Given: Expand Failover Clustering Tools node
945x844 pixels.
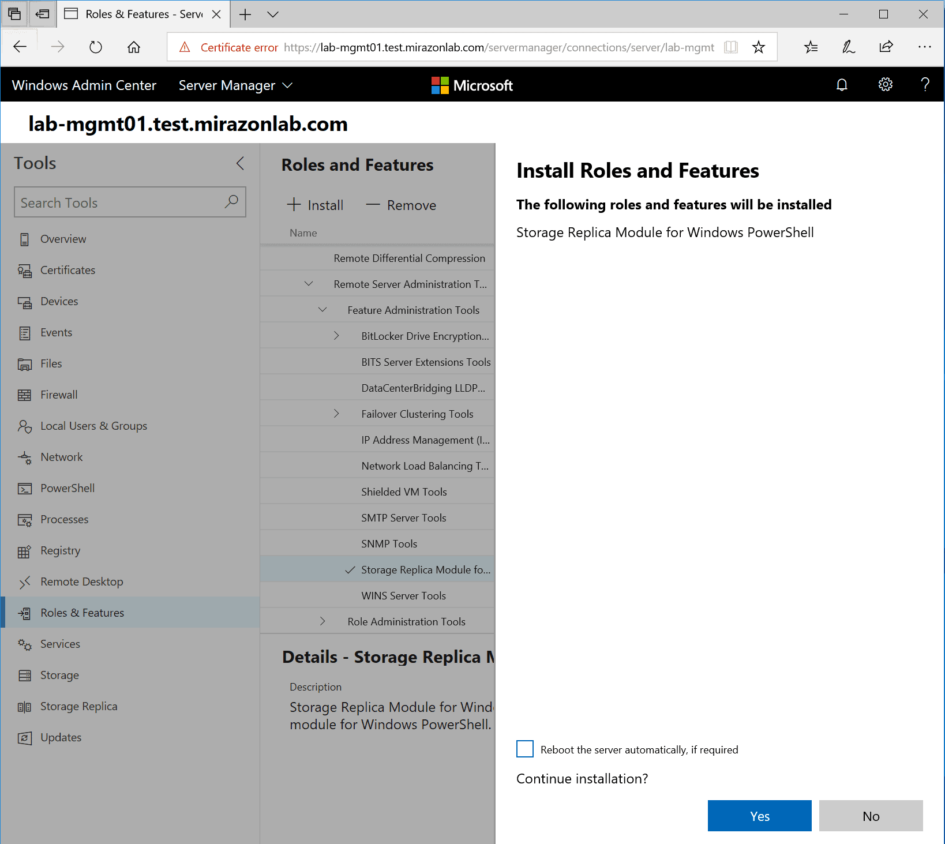Looking at the screenshot, I should coord(336,414).
